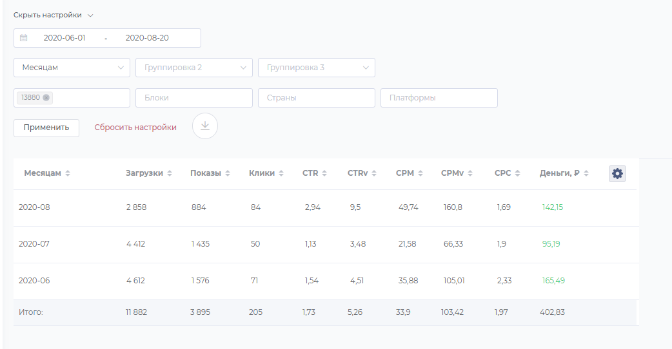The width and height of the screenshot is (672, 349).
Task: Open table column settings gear
Action: 617,173
